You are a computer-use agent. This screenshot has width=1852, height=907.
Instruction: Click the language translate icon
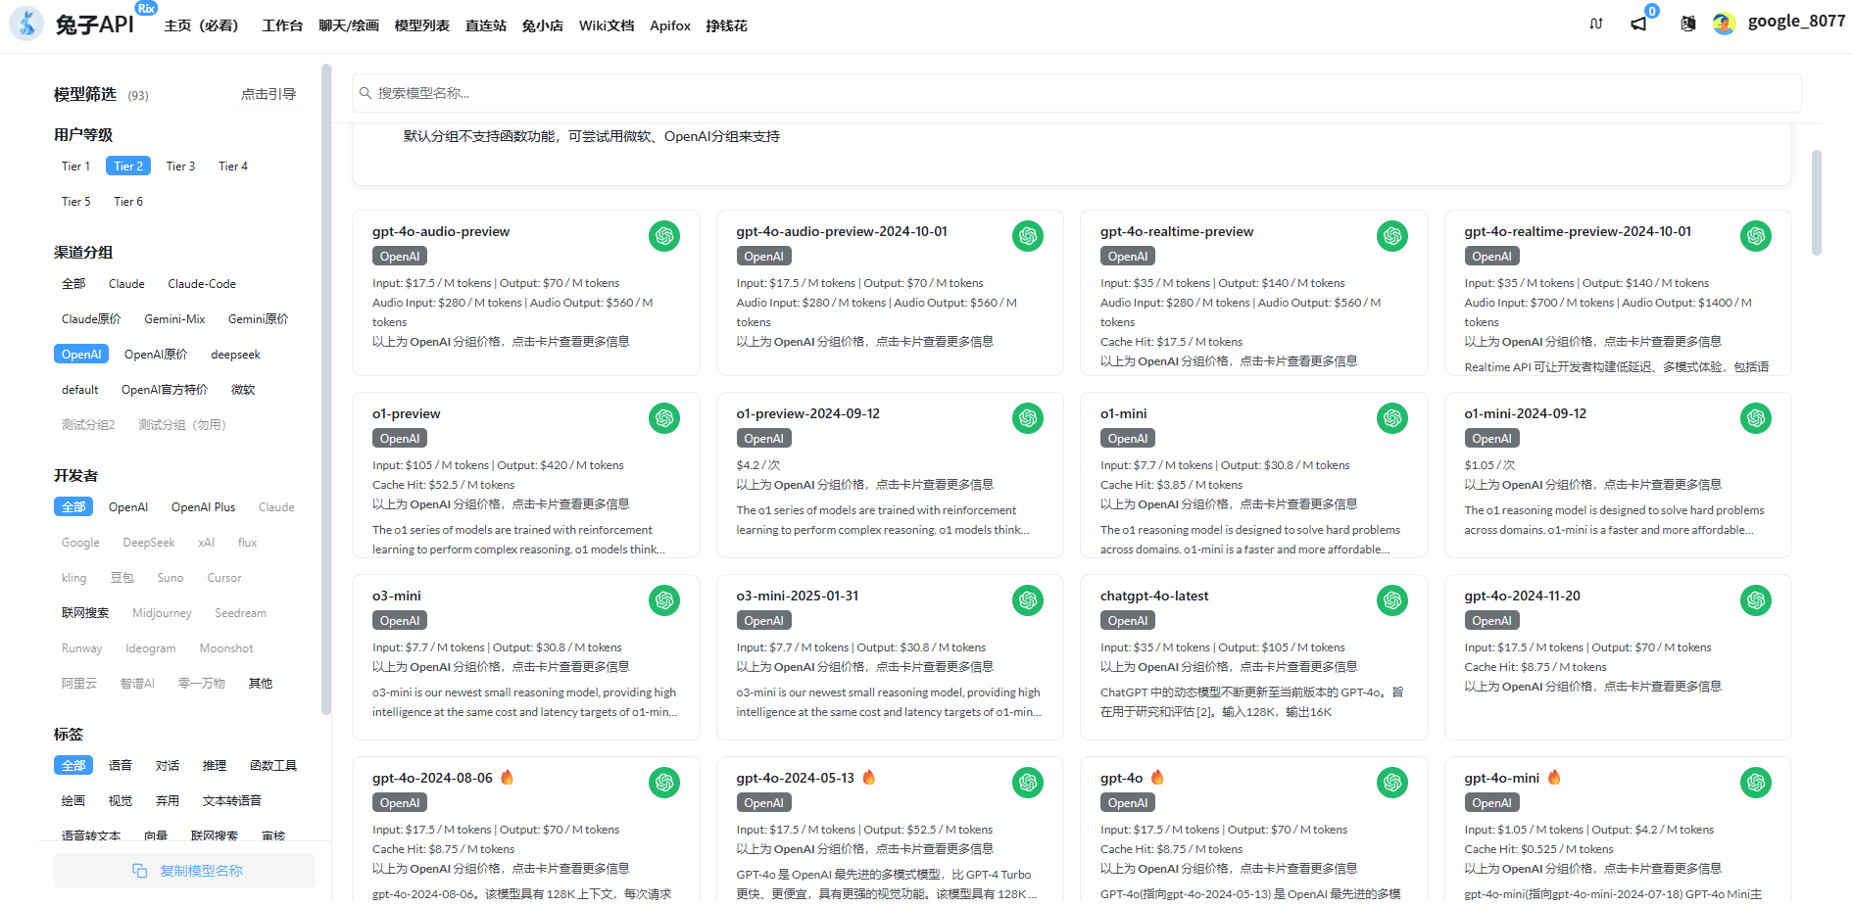click(1687, 24)
